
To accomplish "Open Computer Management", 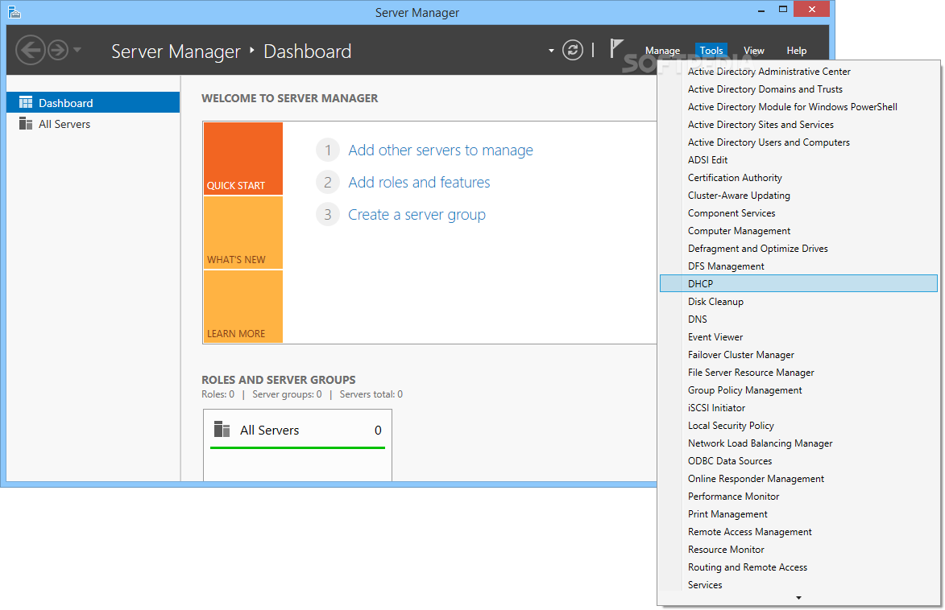I will 798,231.
